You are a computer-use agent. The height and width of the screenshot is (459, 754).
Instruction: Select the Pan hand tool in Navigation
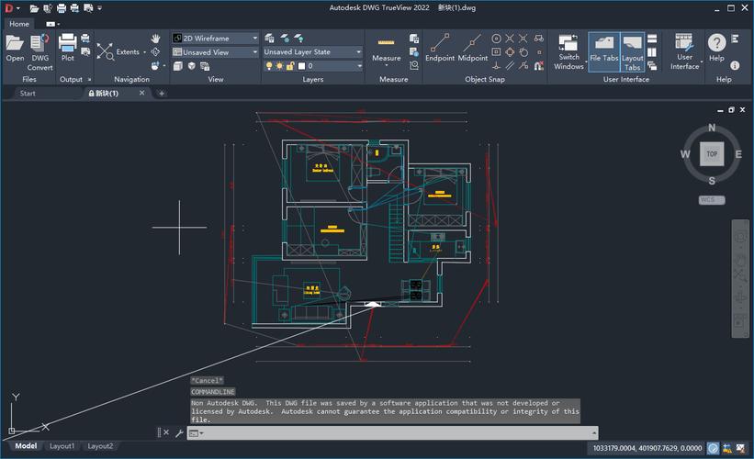click(155, 38)
